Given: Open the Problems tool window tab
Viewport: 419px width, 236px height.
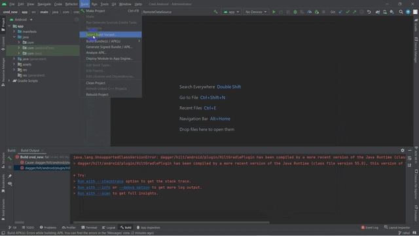Looking at the screenshot, I should click(x=48, y=227).
